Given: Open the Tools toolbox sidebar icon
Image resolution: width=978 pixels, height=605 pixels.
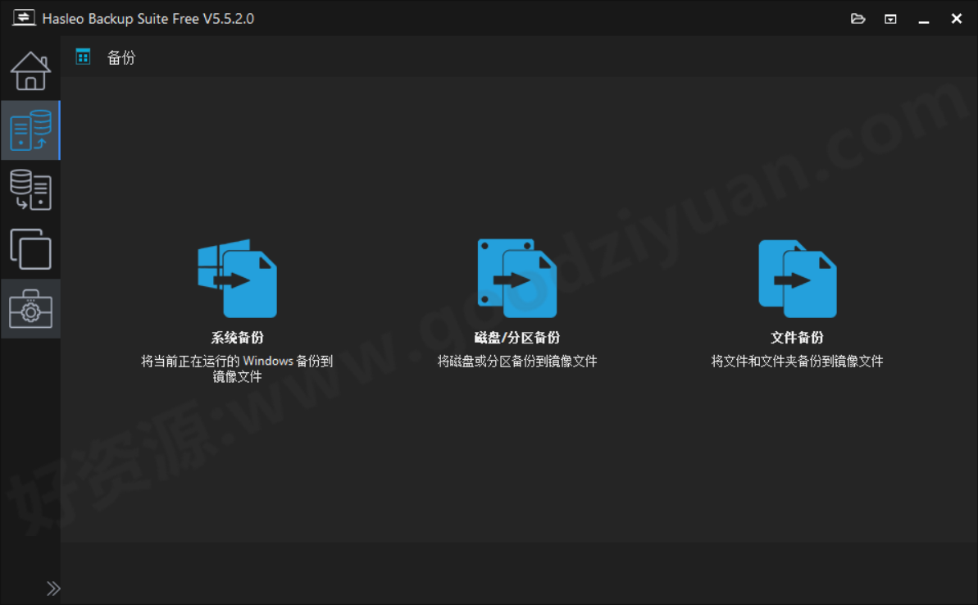Looking at the screenshot, I should click(x=30, y=308).
